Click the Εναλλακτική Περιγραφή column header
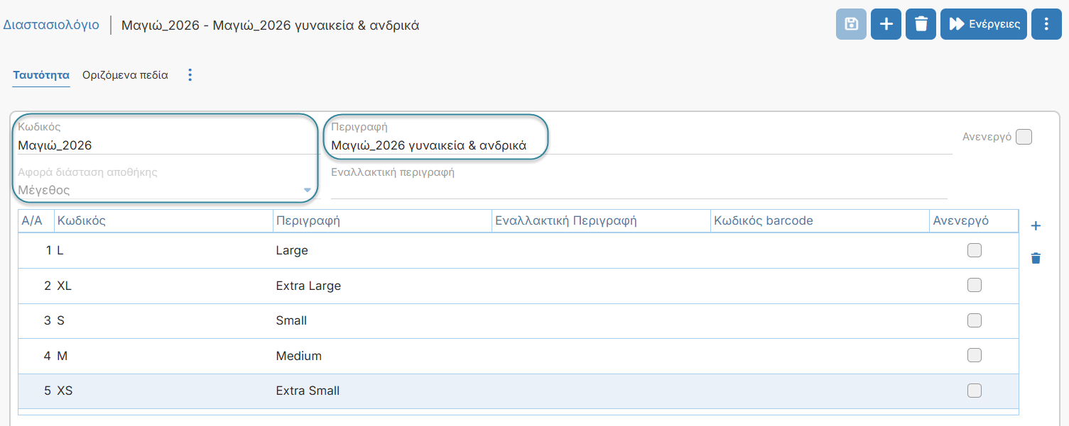 pyautogui.click(x=602, y=220)
